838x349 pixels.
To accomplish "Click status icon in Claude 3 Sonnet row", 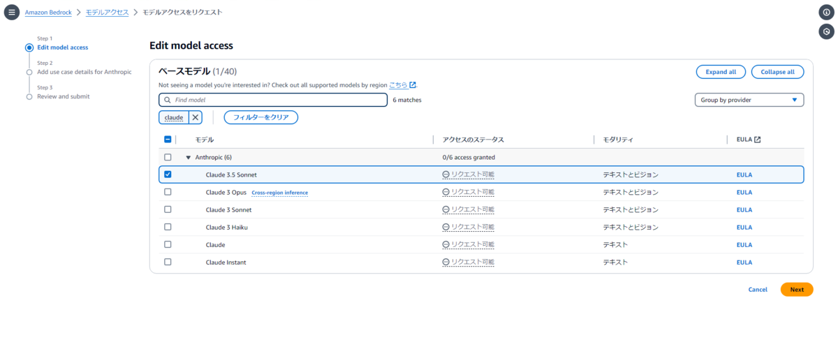I will pos(446,209).
